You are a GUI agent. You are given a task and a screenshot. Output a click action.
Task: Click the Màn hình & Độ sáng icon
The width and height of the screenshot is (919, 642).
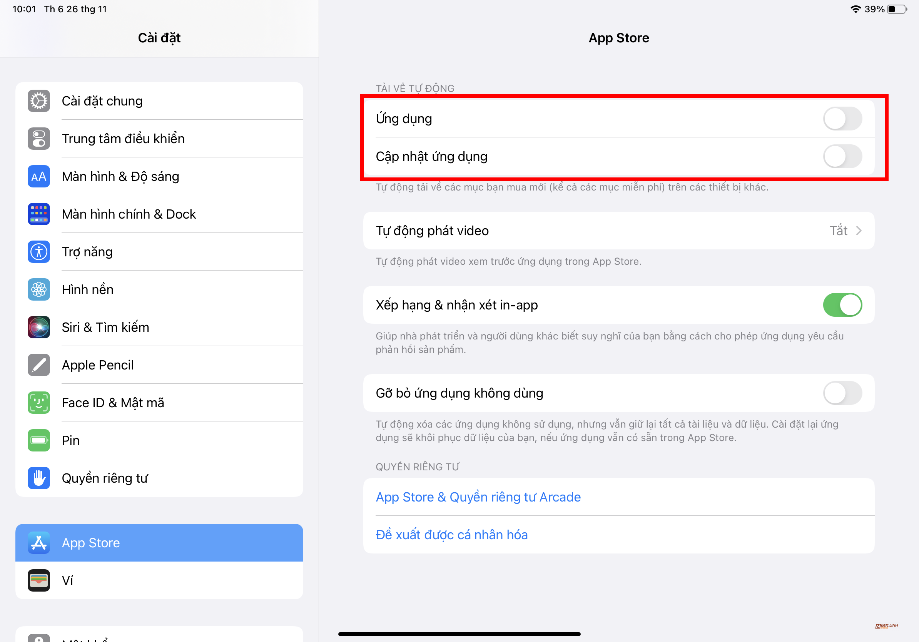[x=38, y=176]
